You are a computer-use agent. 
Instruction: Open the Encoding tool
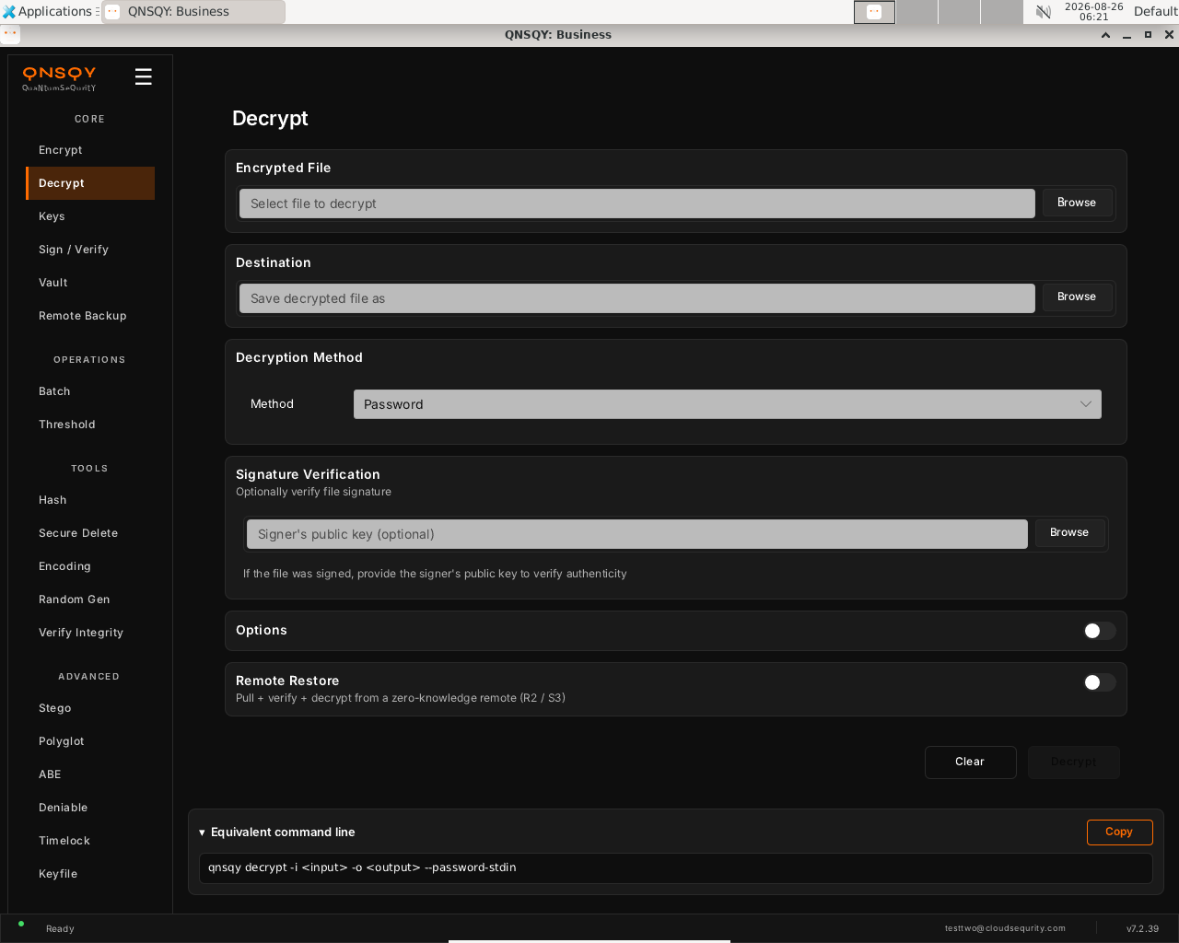[x=90, y=566]
